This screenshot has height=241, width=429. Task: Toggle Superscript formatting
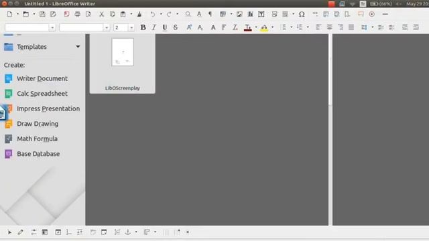(189, 27)
